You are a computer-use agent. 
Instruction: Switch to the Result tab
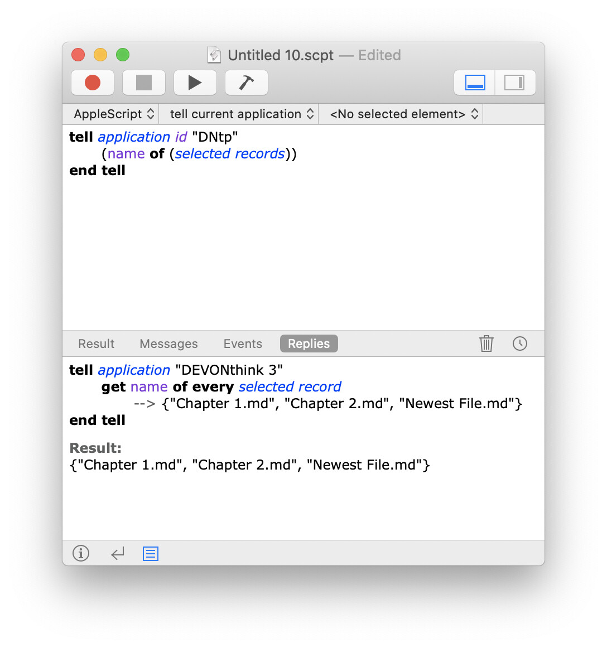[x=96, y=344]
